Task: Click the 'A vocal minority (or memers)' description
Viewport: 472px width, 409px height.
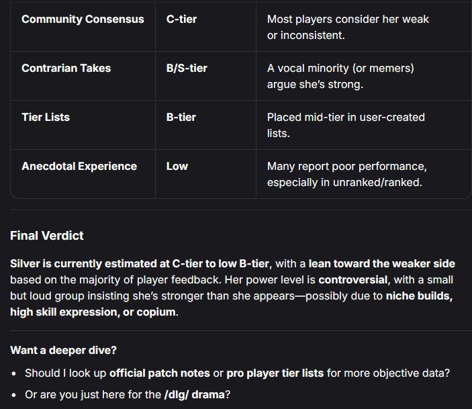Action: [x=340, y=69]
